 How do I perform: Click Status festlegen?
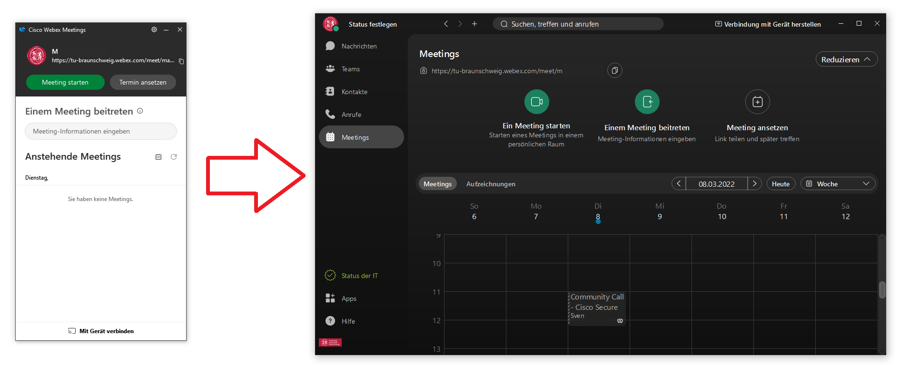click(373, 24)
